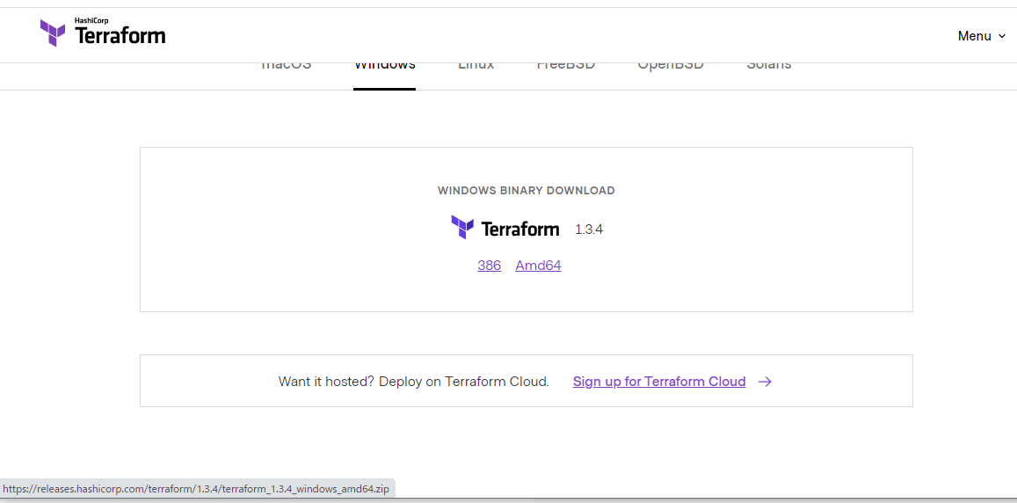Open the FreeBSD tab
1017x503 pixels.
tap(566, 67)
